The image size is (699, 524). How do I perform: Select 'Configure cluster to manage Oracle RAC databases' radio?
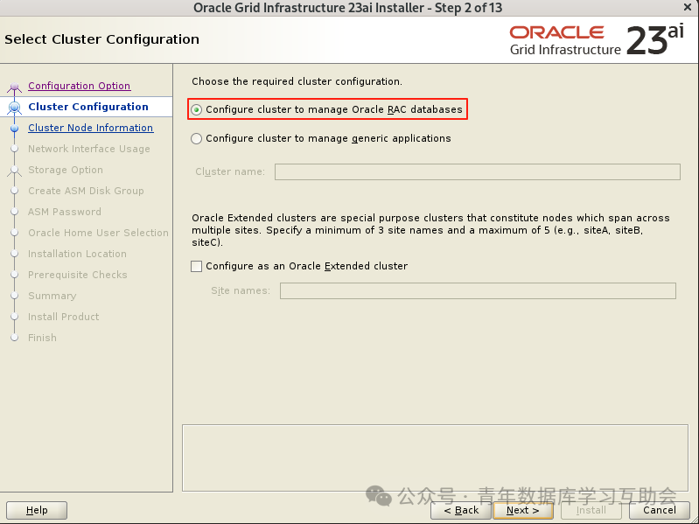196,109
